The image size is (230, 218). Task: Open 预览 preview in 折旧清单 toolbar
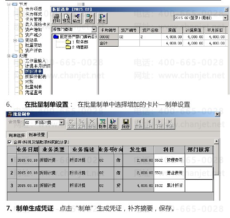tap(67, 18)
